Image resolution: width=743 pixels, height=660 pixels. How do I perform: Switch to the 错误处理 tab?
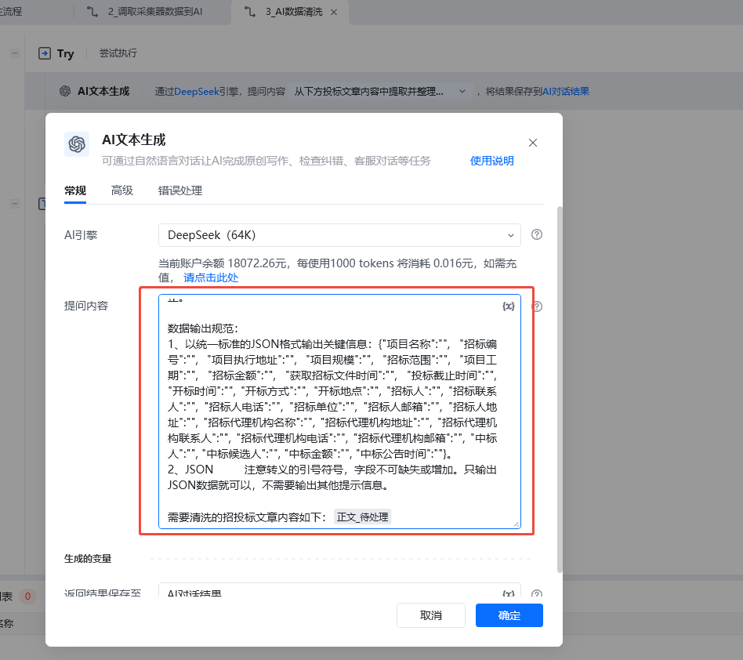pos(181,190)
